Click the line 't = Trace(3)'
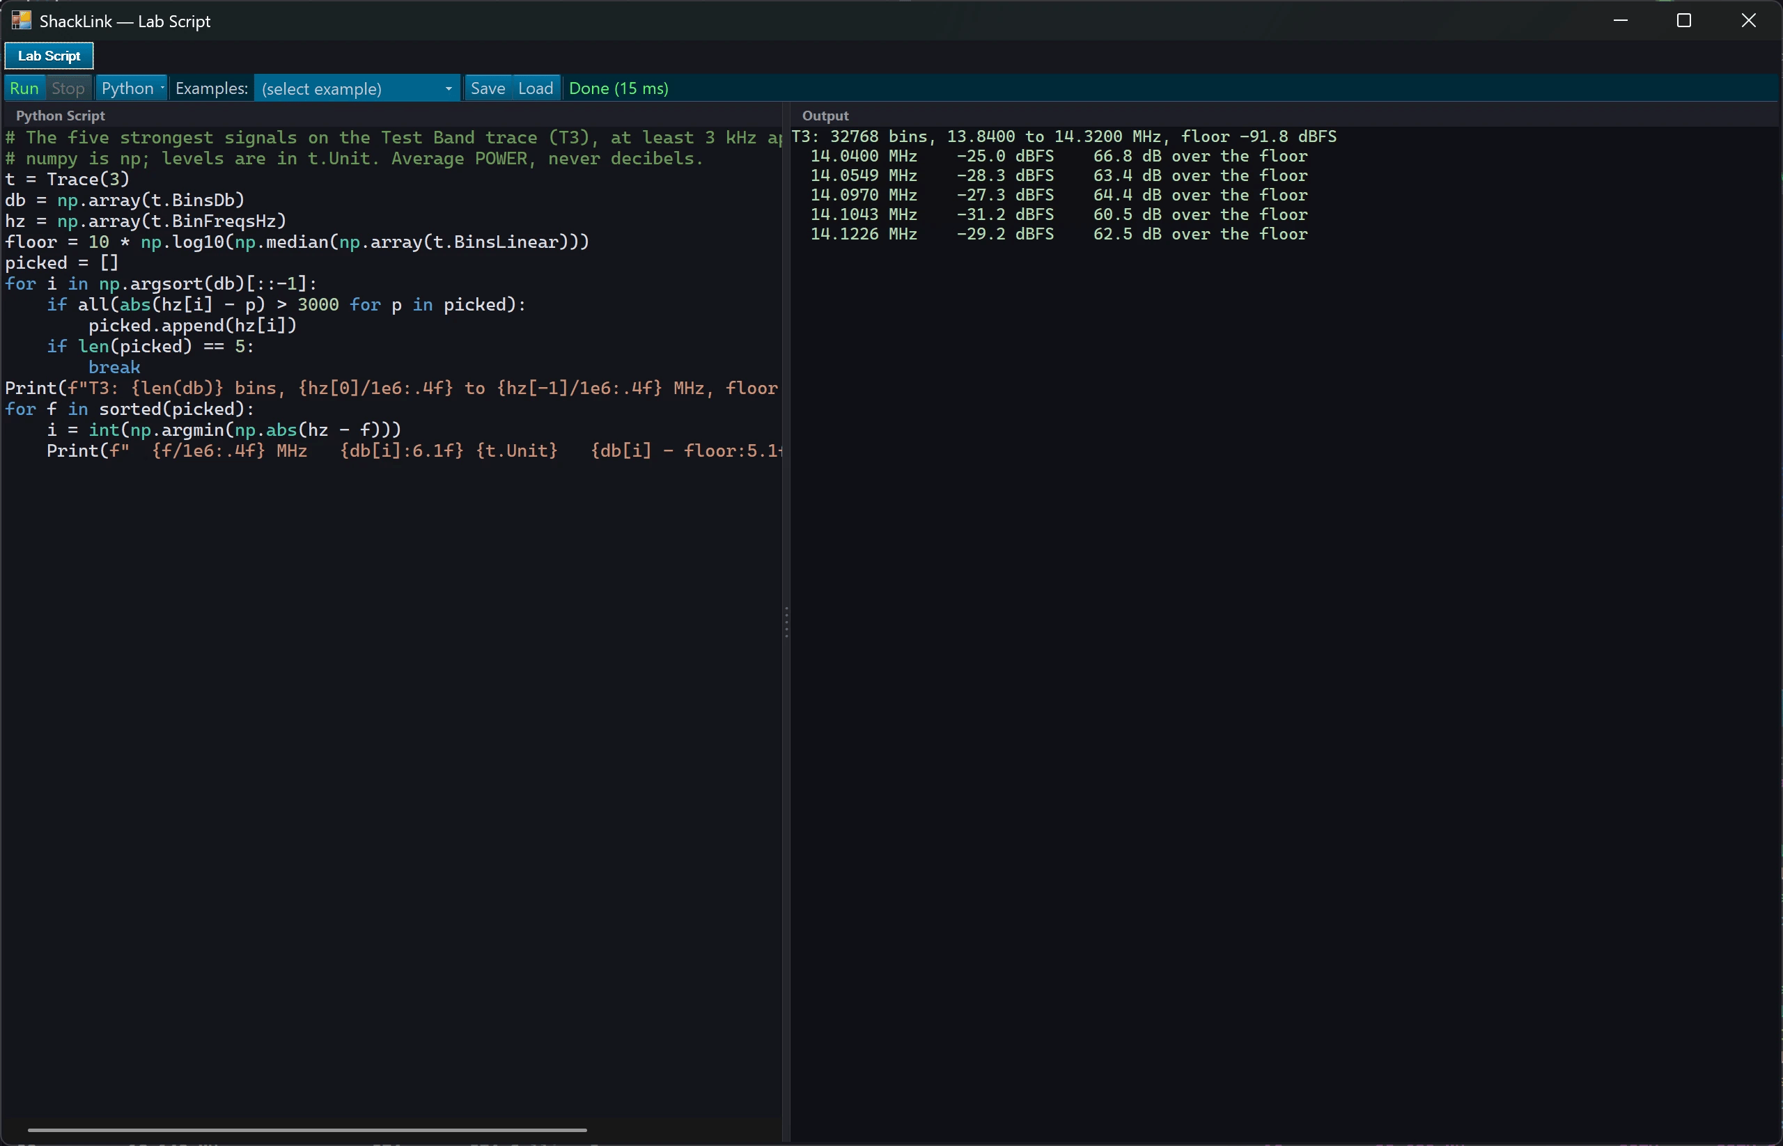 pyautogui.click(x=68, y=180)
